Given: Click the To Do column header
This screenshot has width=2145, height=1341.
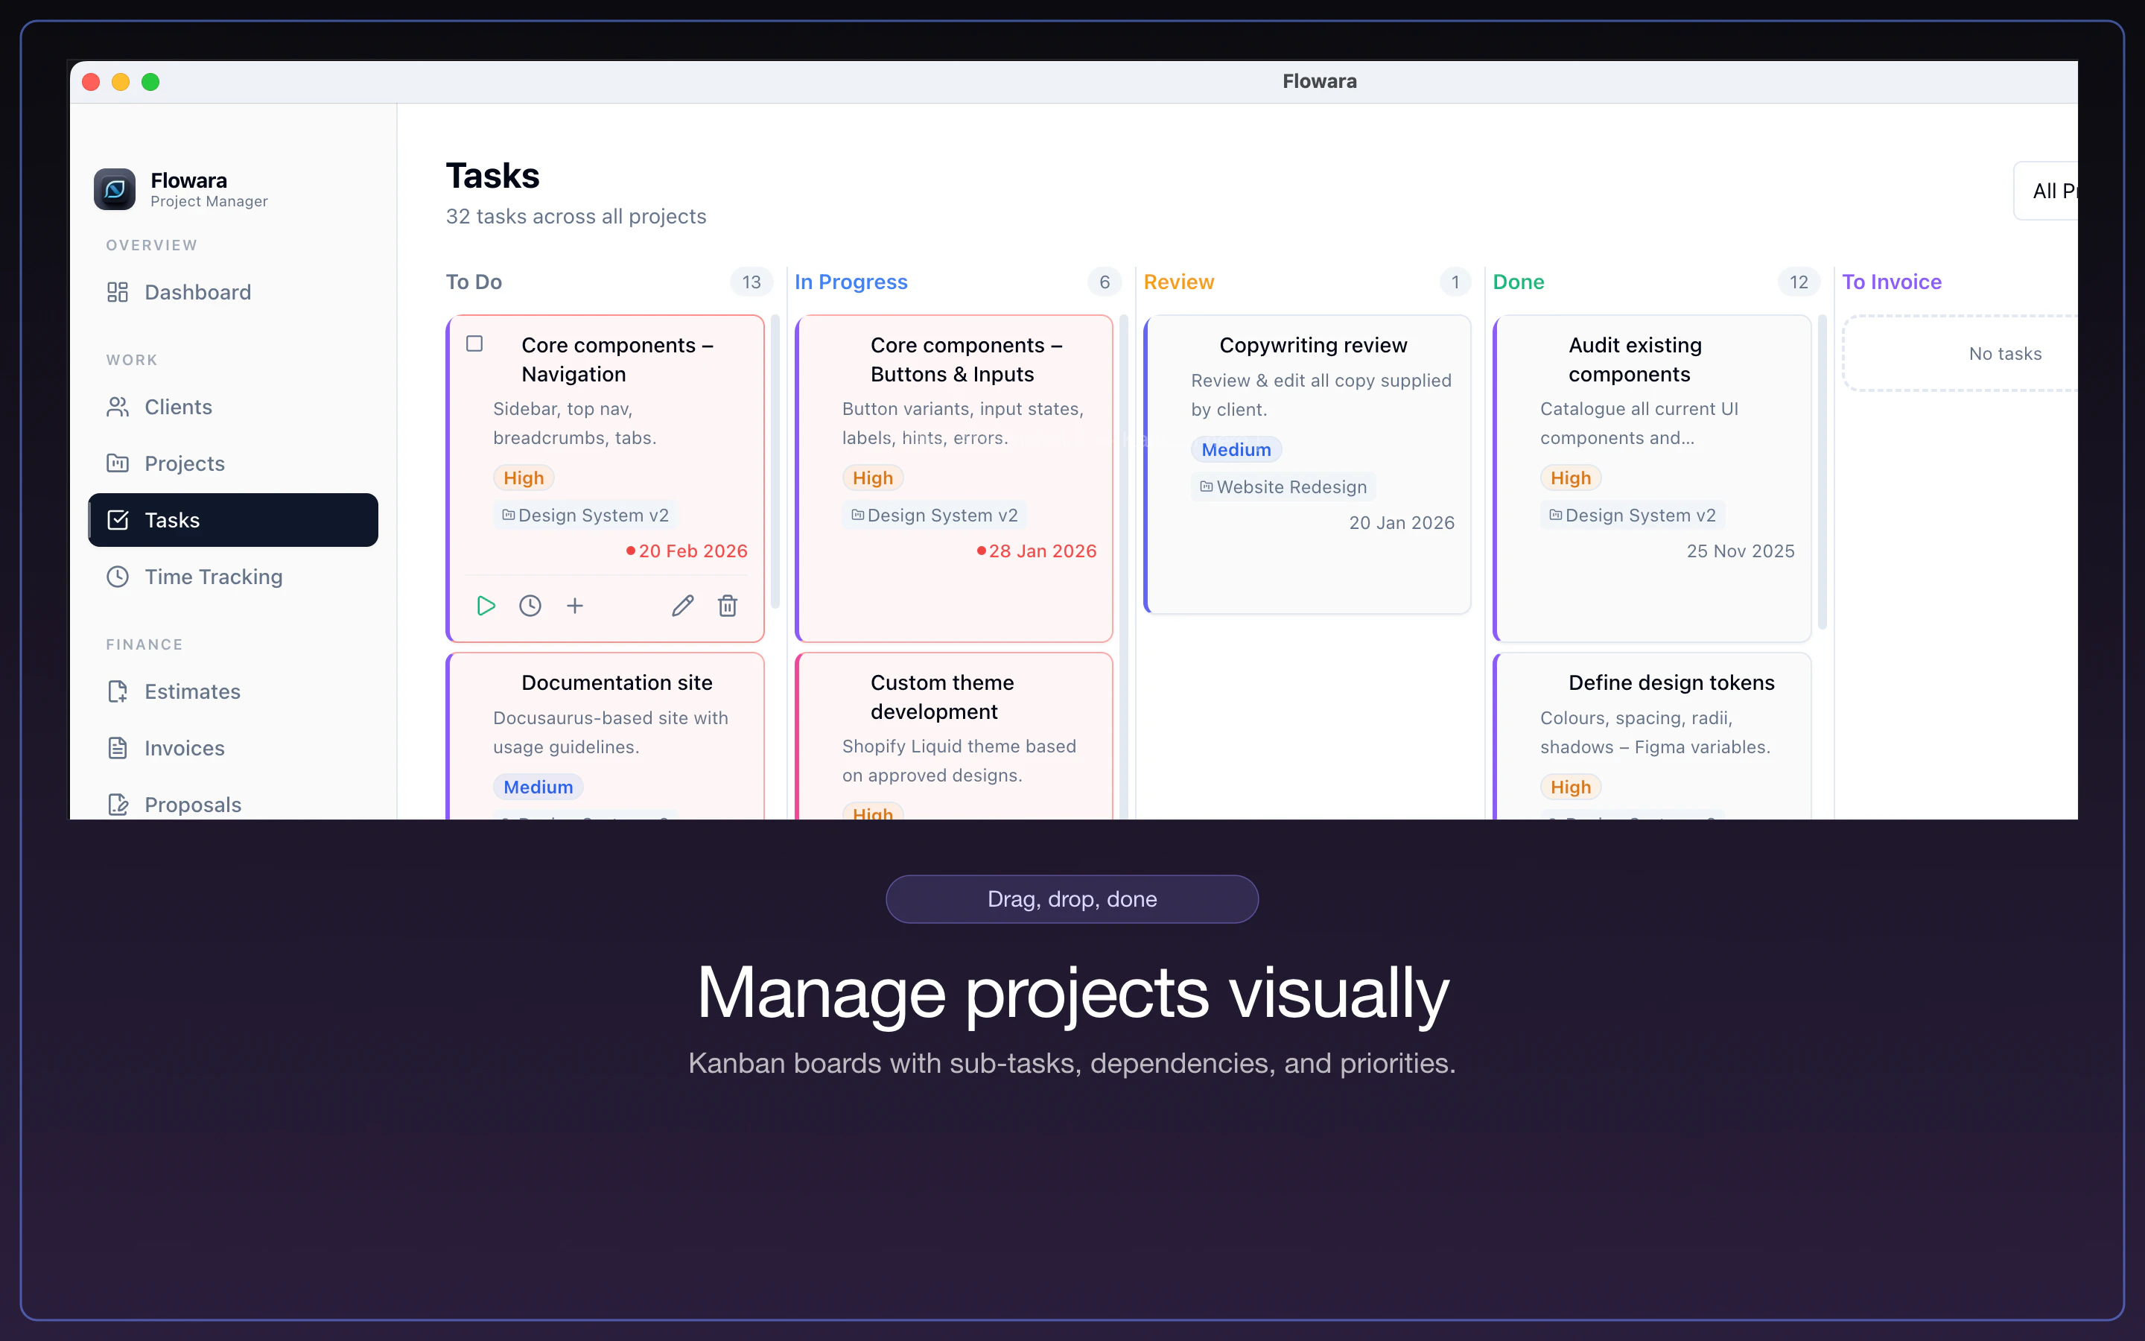Looking at the screenshot, I should [x=474, y=282].
